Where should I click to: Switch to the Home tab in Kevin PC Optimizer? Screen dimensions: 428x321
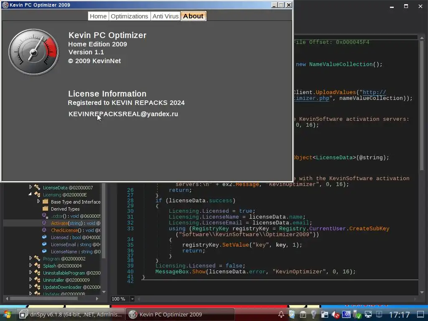coord(98,16)
